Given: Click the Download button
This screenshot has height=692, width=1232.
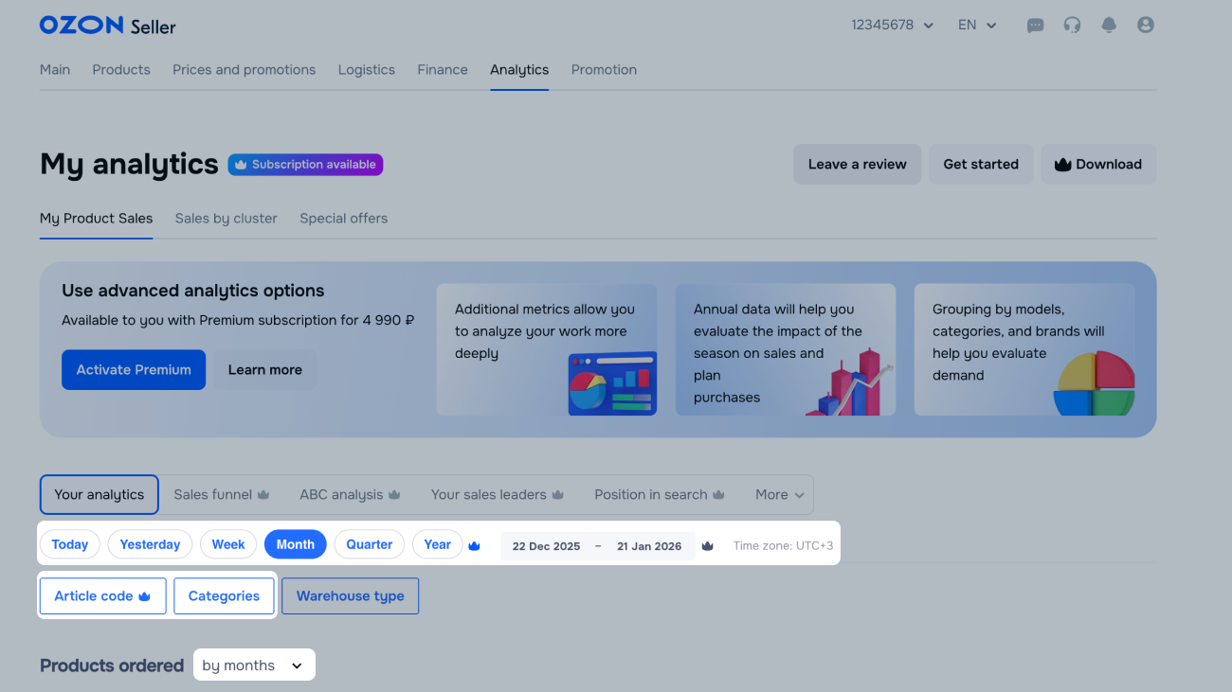Looking at the screenshot, I should click(x=1098, y=165).
